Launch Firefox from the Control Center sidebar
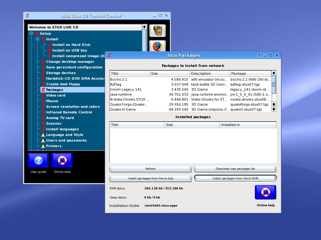The width and height of the screenshot is (321, 240). coord(157,46)
